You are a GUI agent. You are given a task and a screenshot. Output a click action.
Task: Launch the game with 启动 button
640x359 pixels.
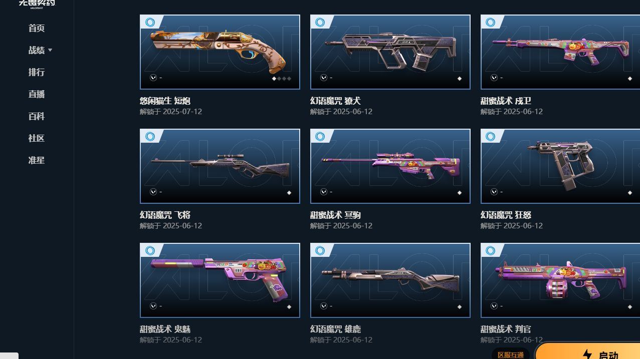pyautogui.click(x=588, y=351)
